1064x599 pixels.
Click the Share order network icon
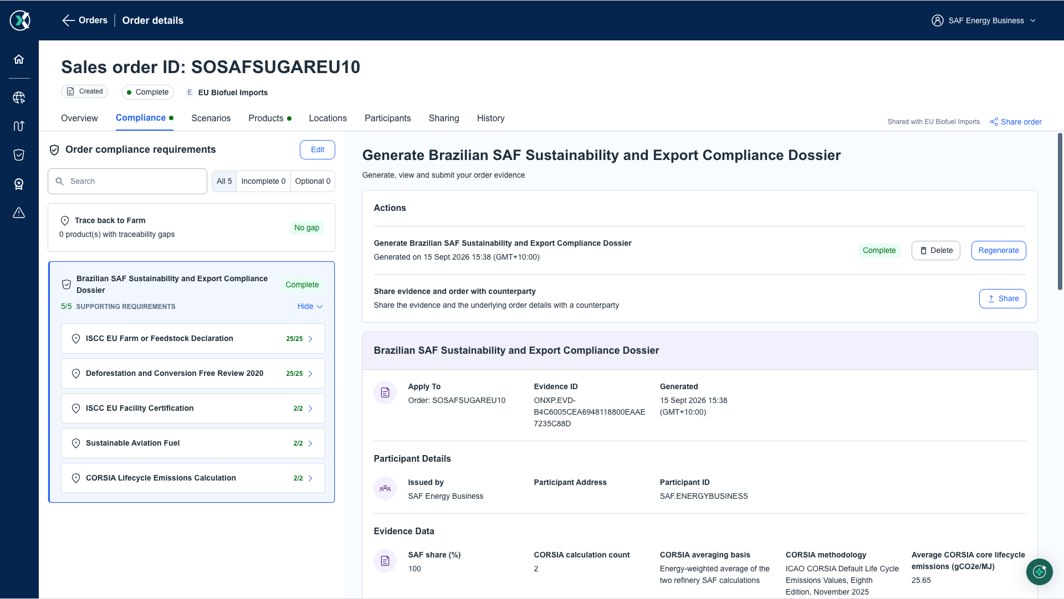[x=994, y=122]
